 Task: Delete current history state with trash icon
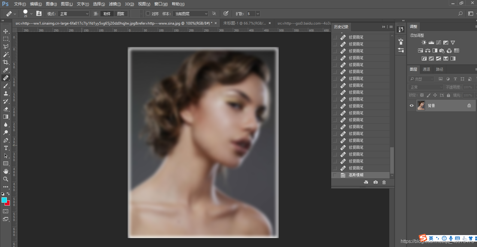point(384,182)
